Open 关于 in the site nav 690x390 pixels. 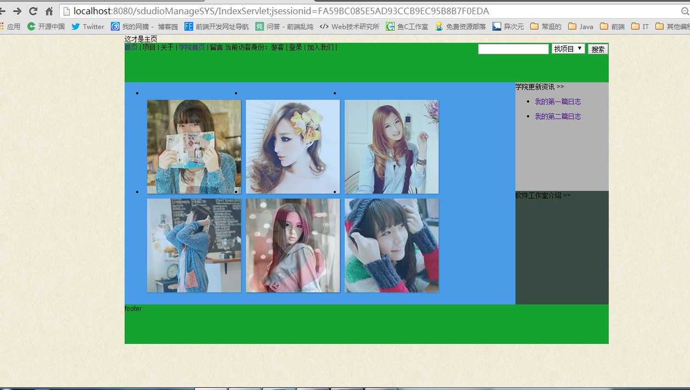[167, 47]
